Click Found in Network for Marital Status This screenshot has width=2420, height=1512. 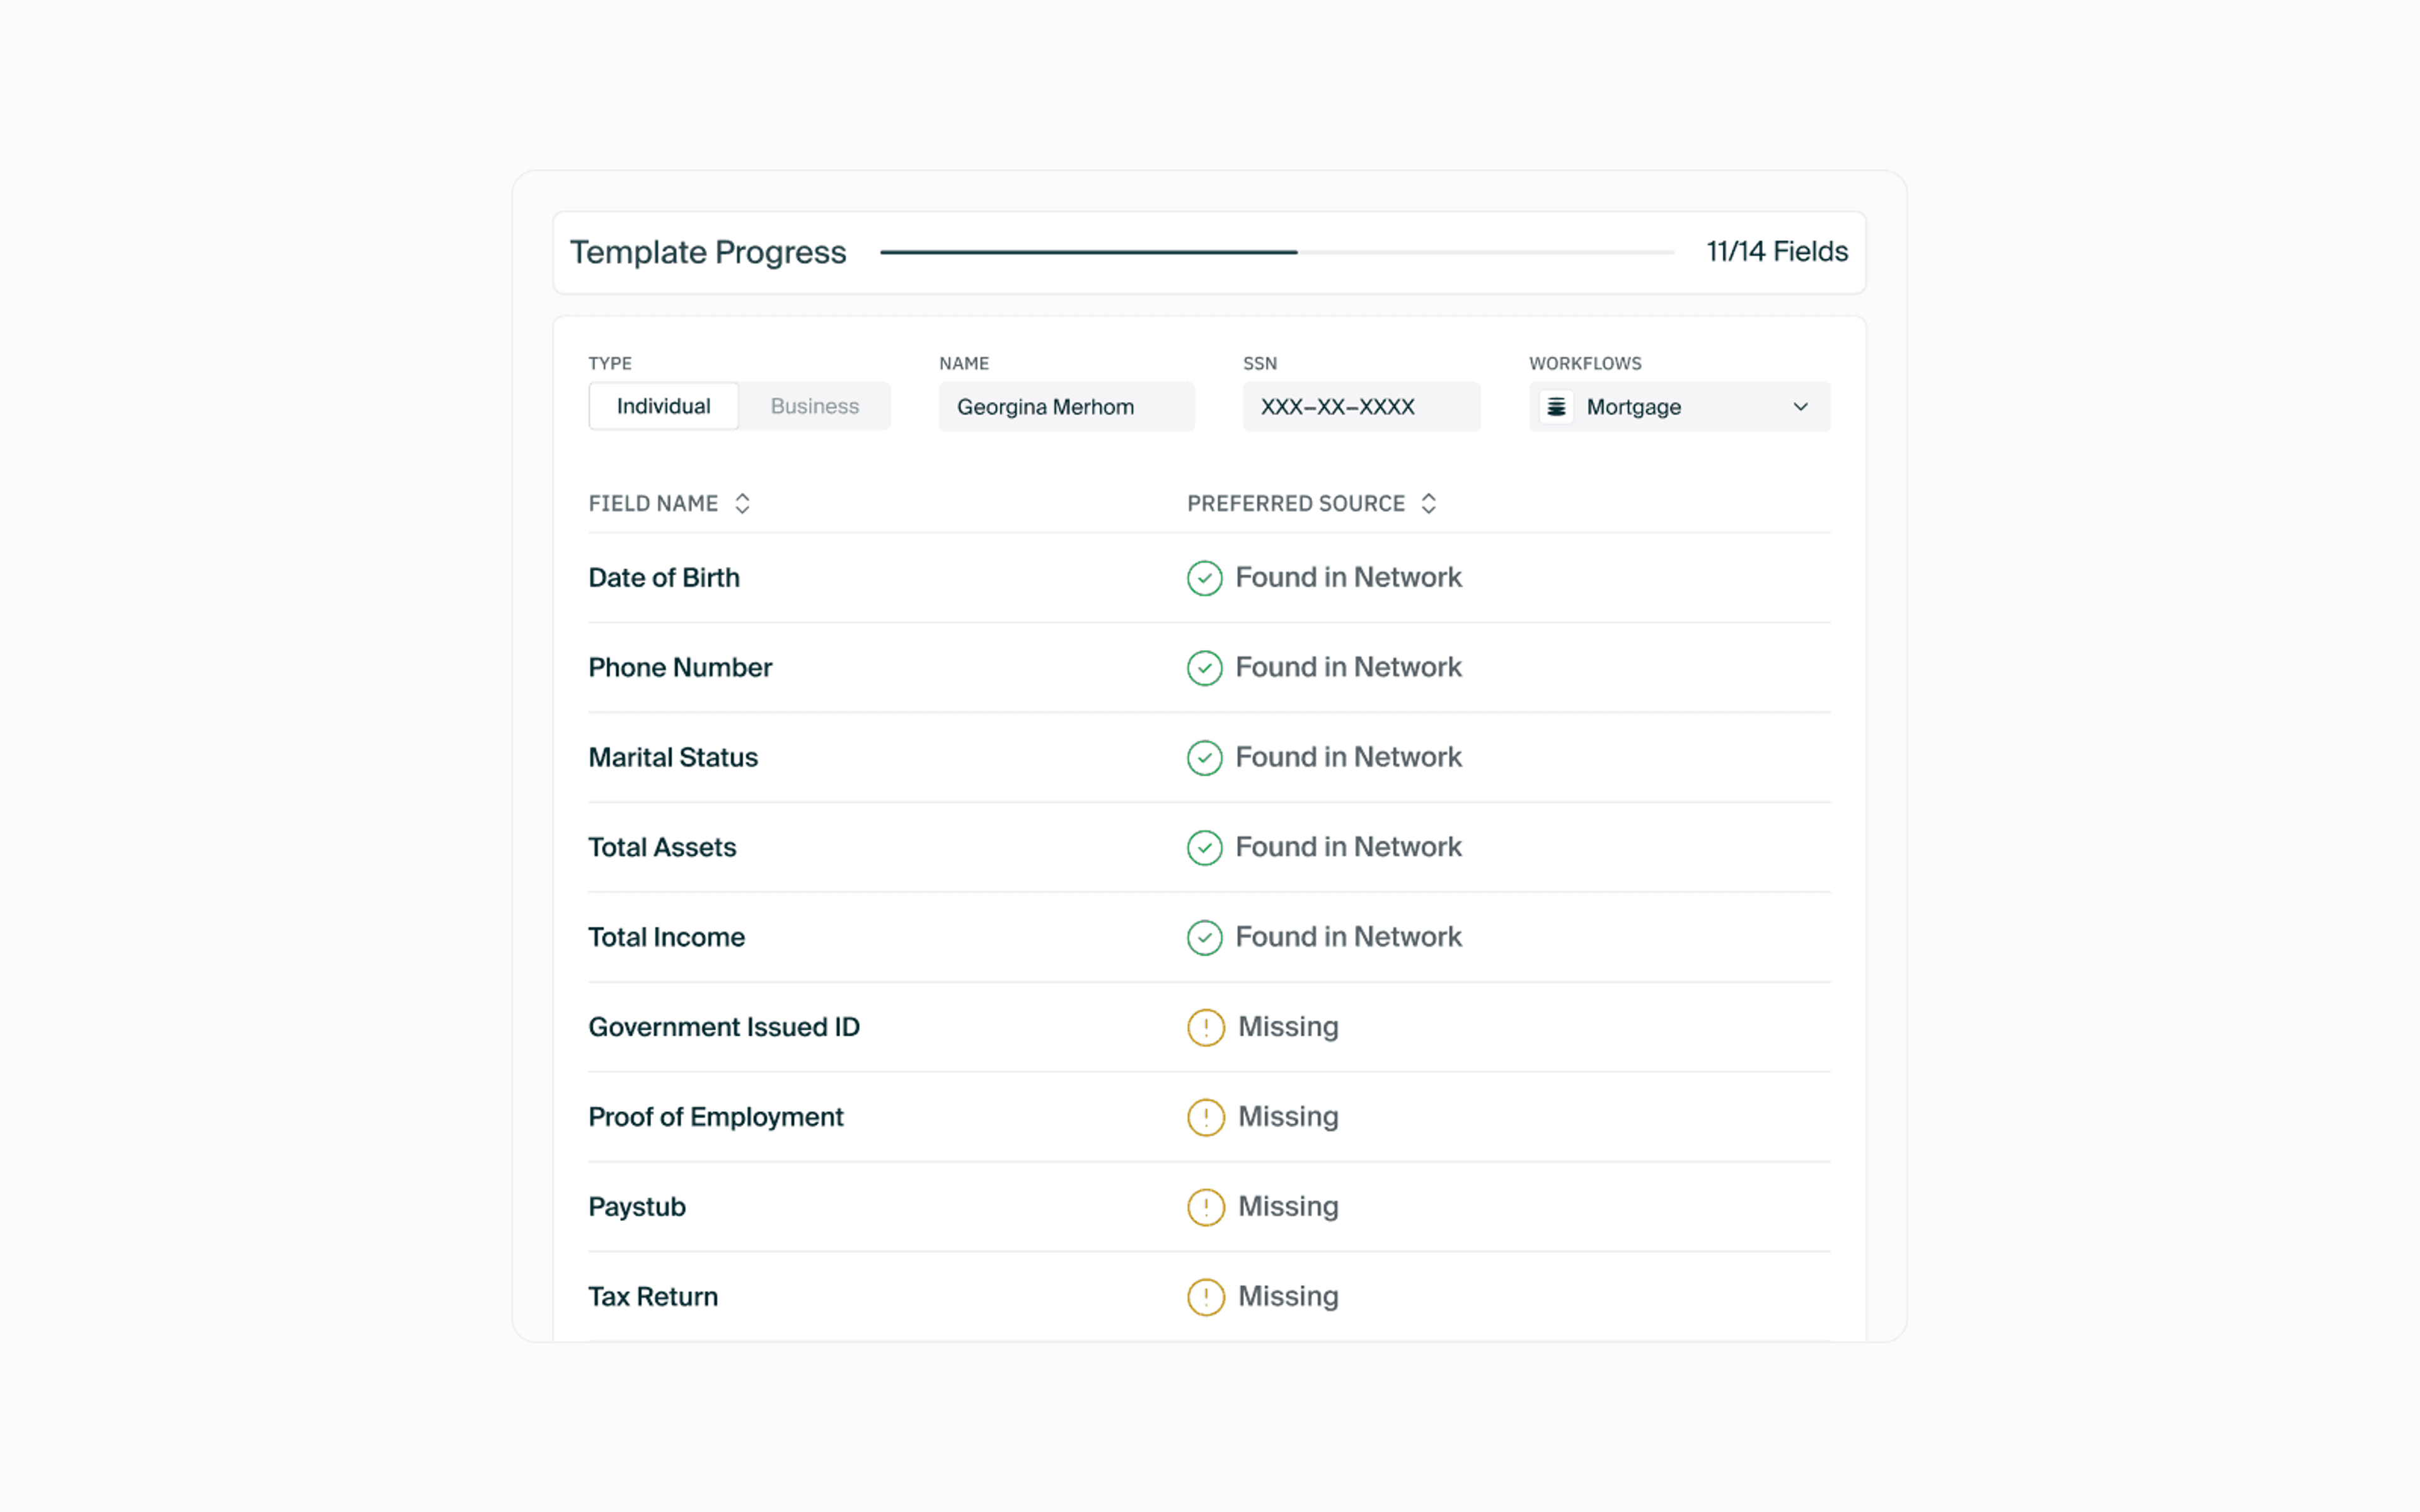[1348, 757]
